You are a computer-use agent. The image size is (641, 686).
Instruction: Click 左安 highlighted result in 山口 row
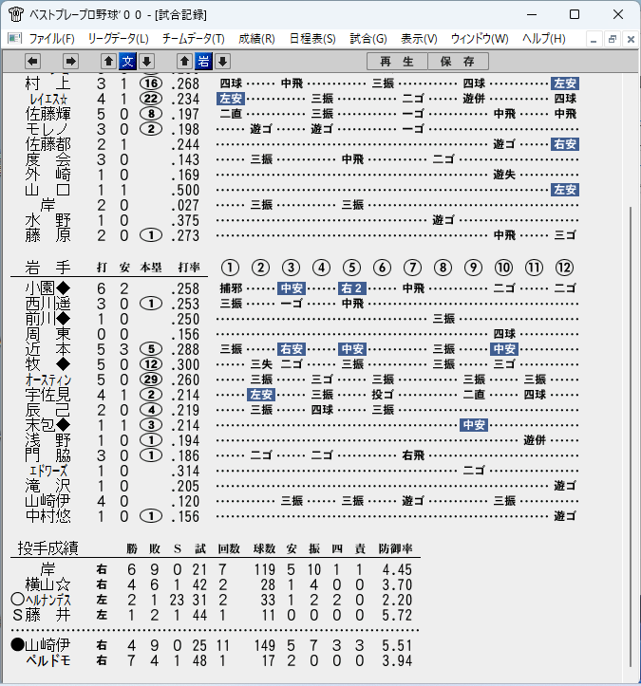click(565, 190)
